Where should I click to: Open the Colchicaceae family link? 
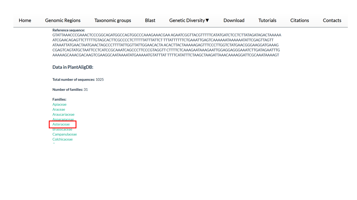click(62, 139)
